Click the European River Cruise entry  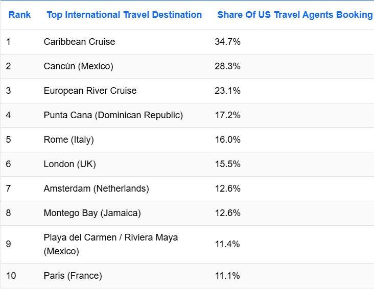(x=90, y=91)
